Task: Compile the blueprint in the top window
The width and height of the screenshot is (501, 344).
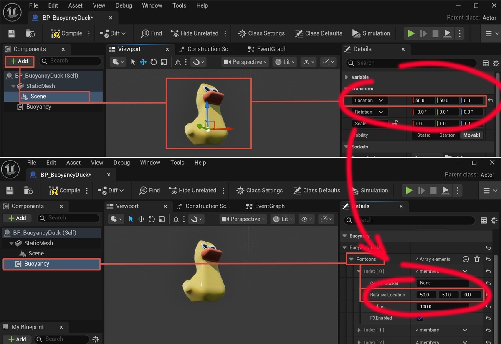Action: pos(66,33)
